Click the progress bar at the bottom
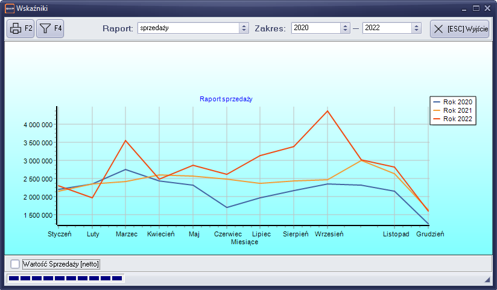This screenshot has width=497, height=290. pyautogui.click(x=65, y=279)
